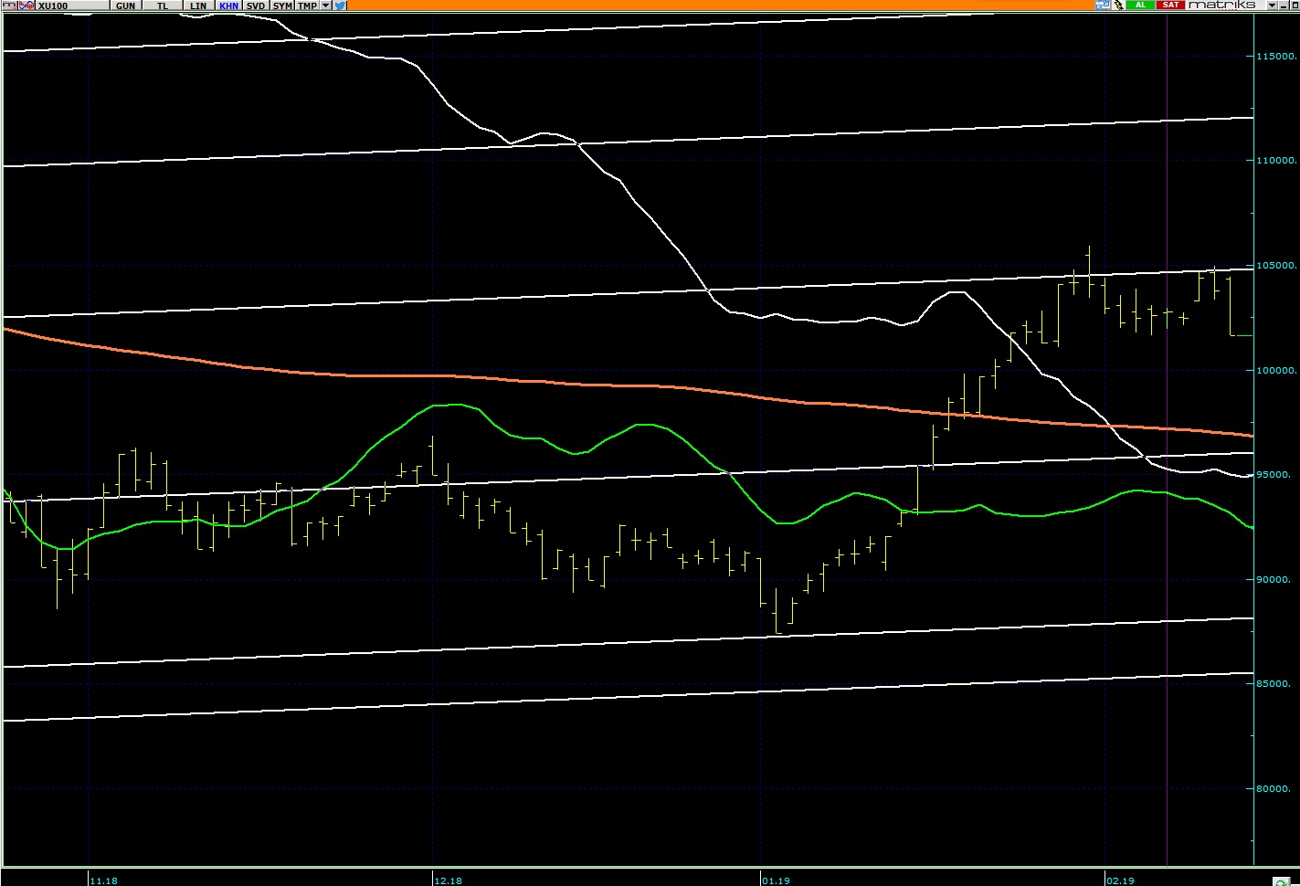
Task: Open the indicator wave icon in the toolbar
Action: click(26, 5)
